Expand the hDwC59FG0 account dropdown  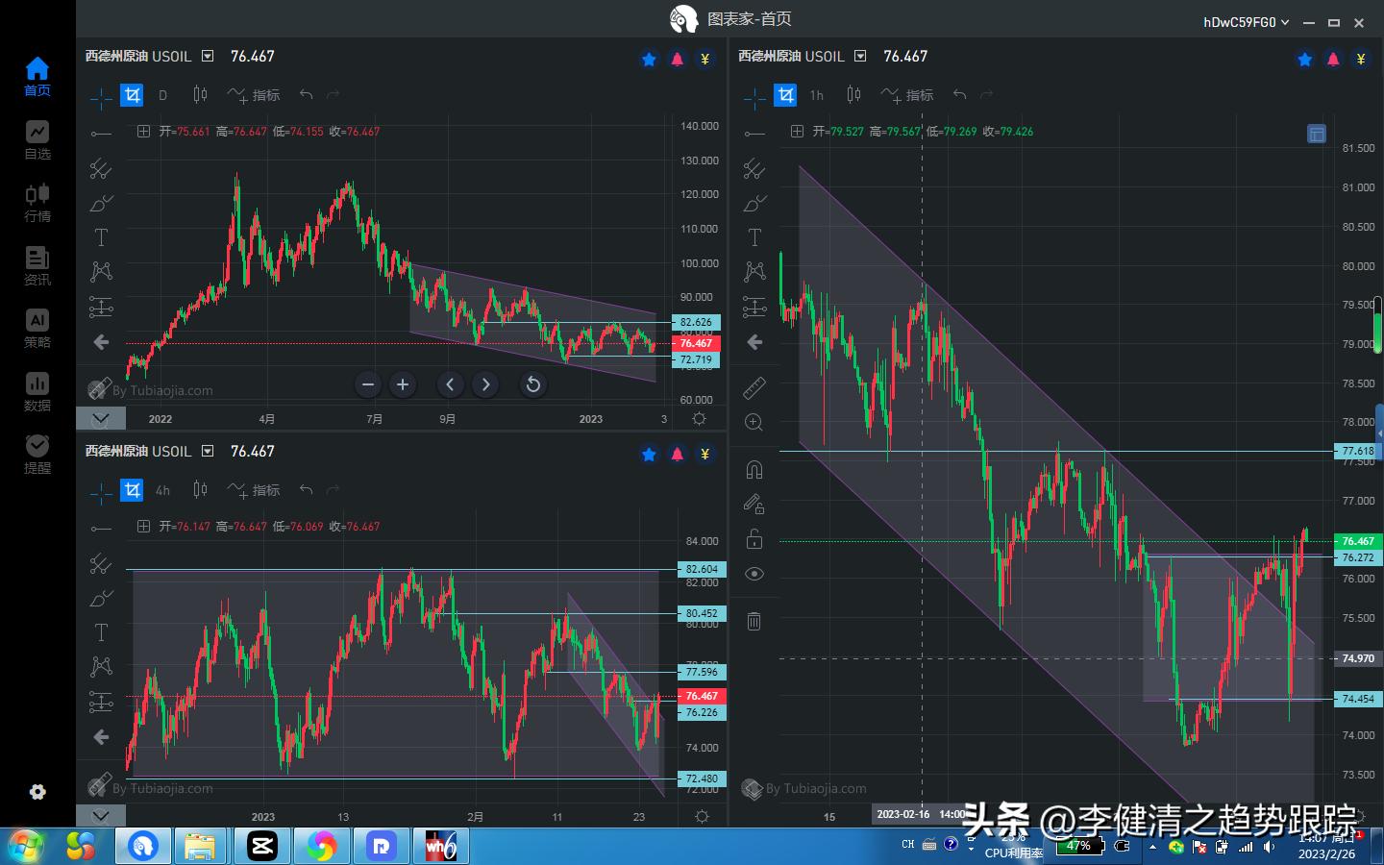1285,21
